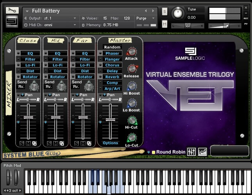The image size is (252, 195).
Task: Open the Master Delay panel
Action: coord(112,71)
